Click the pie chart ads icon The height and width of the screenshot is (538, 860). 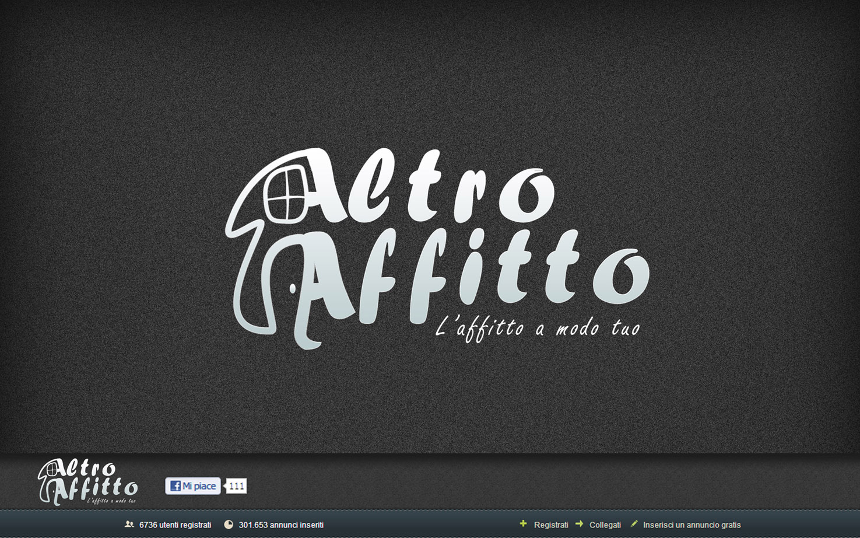click(229, 525)
